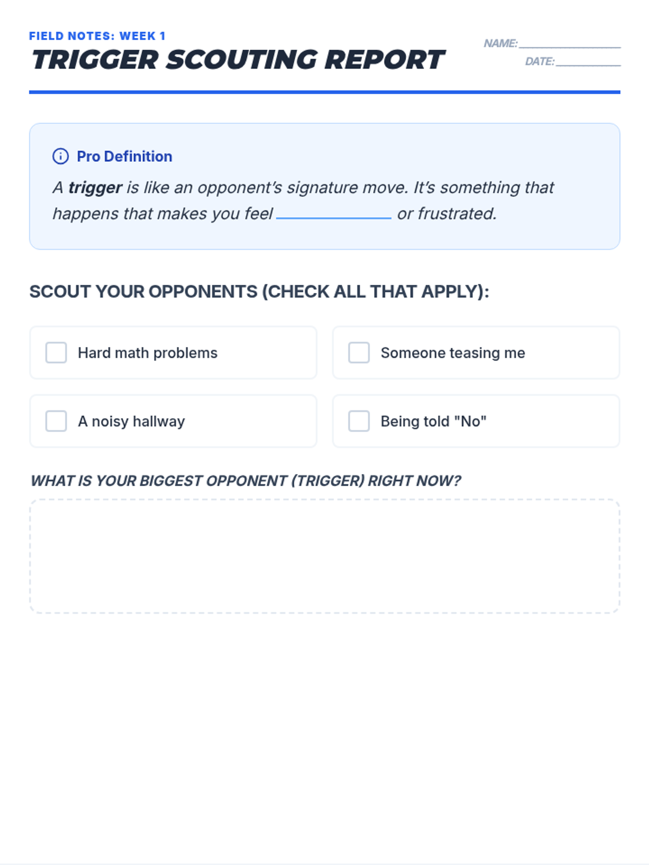Select the Being told "No" checkbox

pos(359,421)
